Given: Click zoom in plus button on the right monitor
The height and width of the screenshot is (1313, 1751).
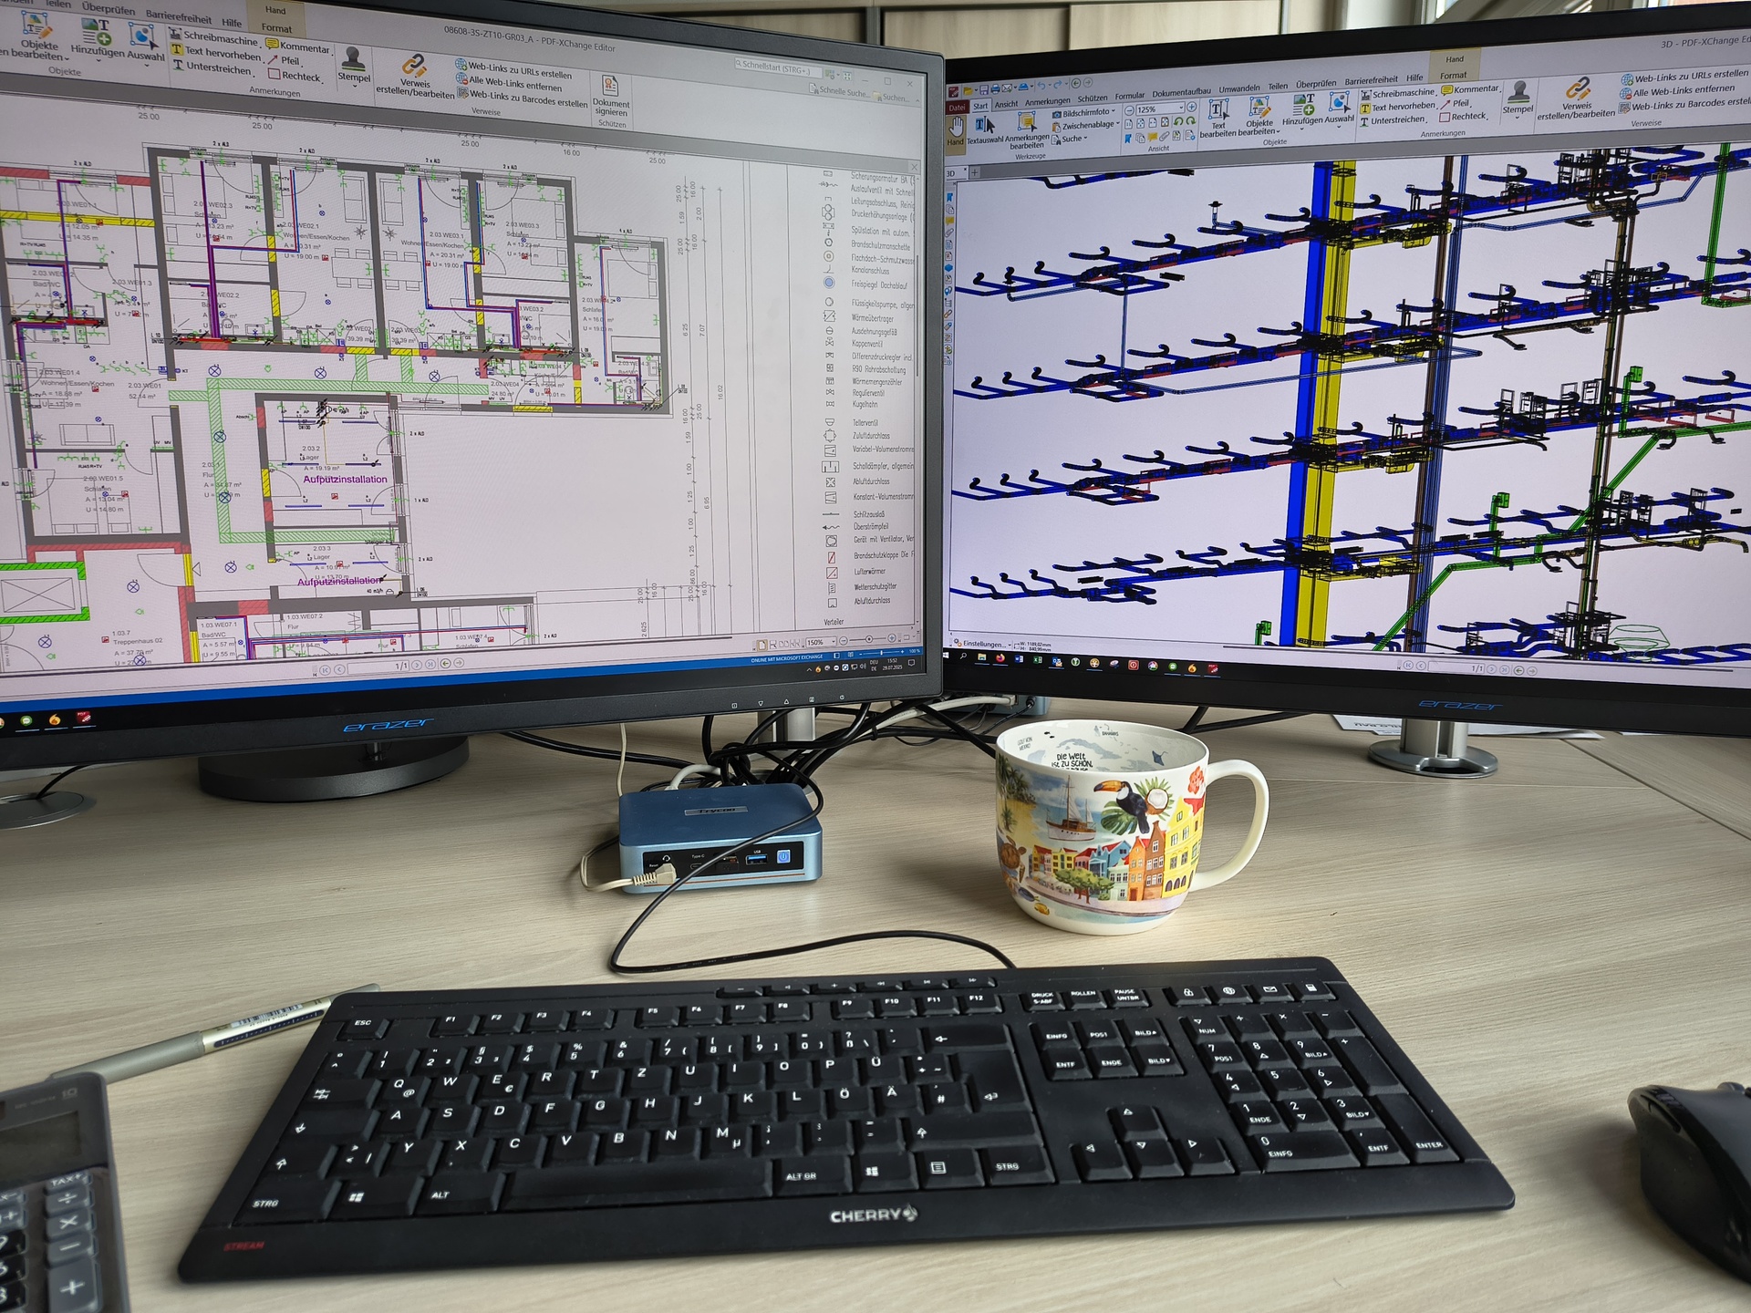Looking at the screenshot, I should click(1191, 107).
